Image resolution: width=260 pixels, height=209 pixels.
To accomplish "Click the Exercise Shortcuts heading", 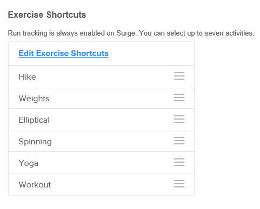I will click(47, 15).
